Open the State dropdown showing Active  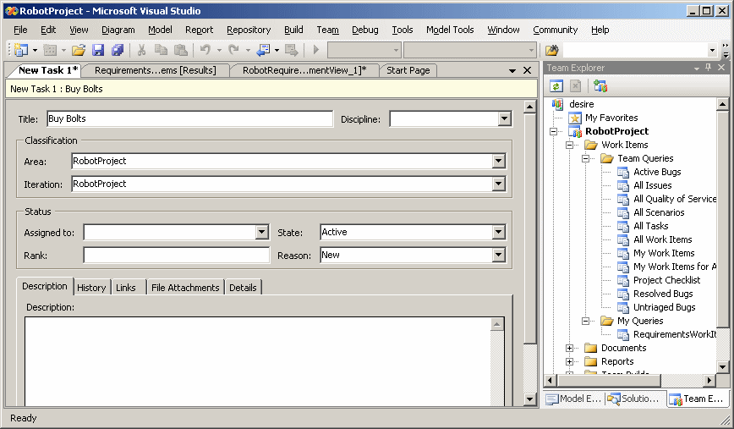[498, 232]
